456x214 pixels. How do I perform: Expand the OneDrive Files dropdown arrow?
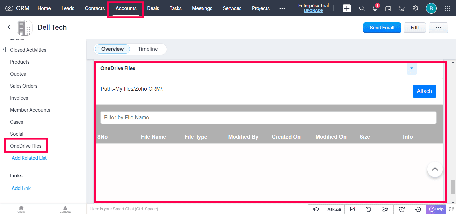pyautogui.click(x=412, y=68)
